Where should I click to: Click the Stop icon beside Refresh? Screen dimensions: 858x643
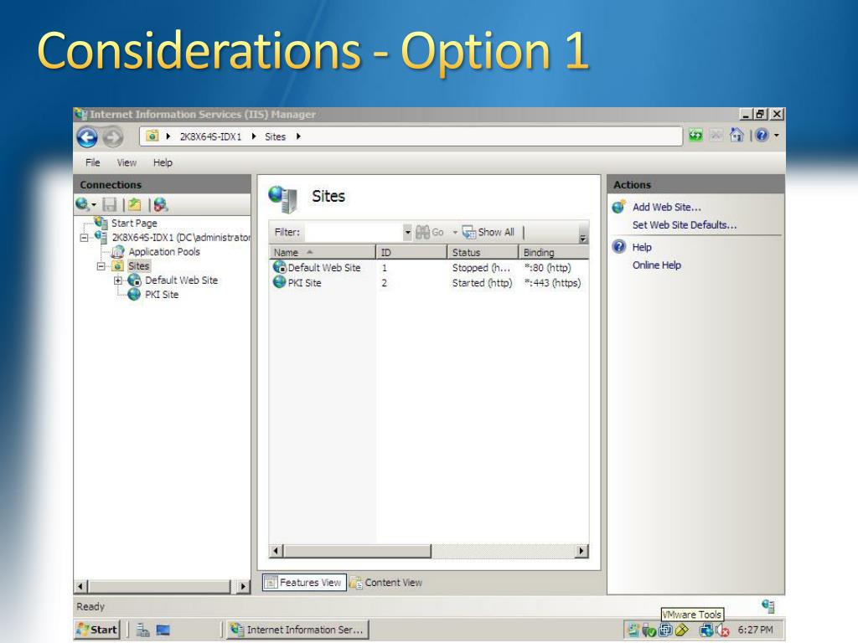pos(716,135)
